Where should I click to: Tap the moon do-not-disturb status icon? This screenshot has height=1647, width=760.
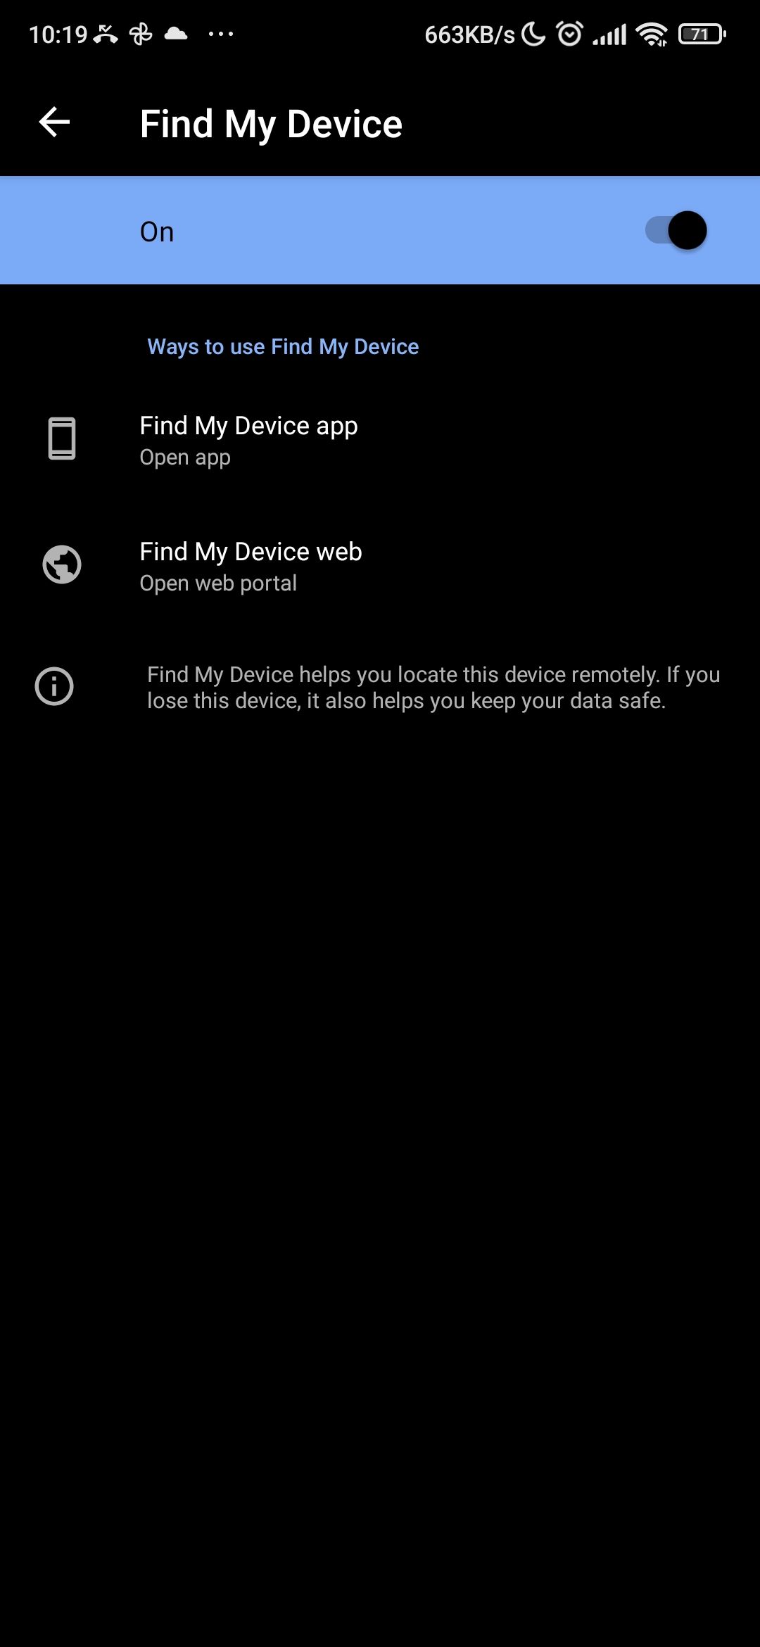click(x=533, y=34)
